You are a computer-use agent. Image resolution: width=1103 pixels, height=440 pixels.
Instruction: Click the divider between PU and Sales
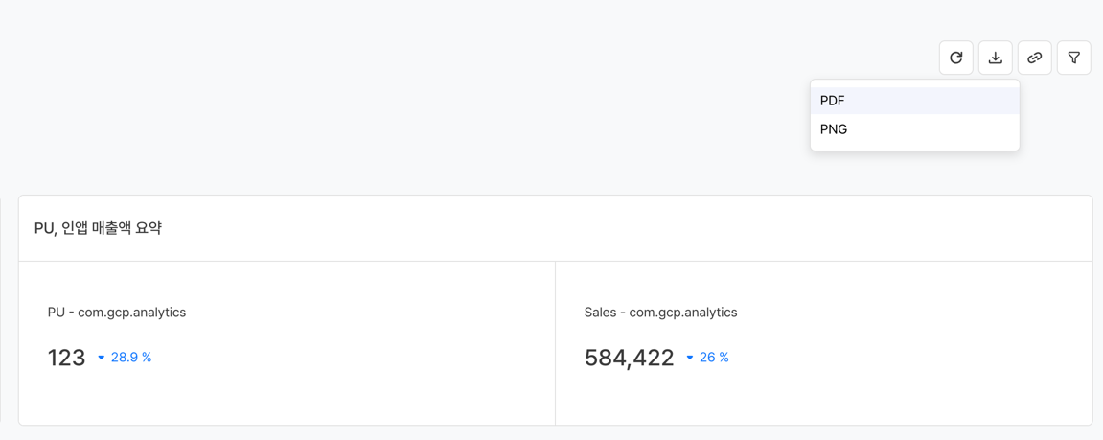pyautogui.click(x=555, y=343)
